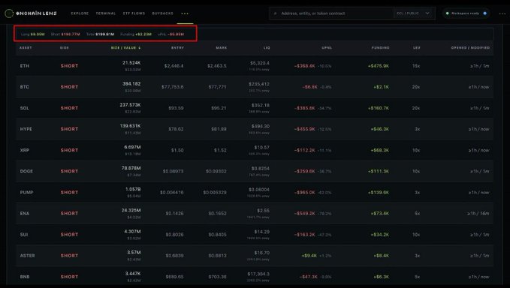The image size is (510, 288).
Task: Sort by Entry column header
Action: 177,48
